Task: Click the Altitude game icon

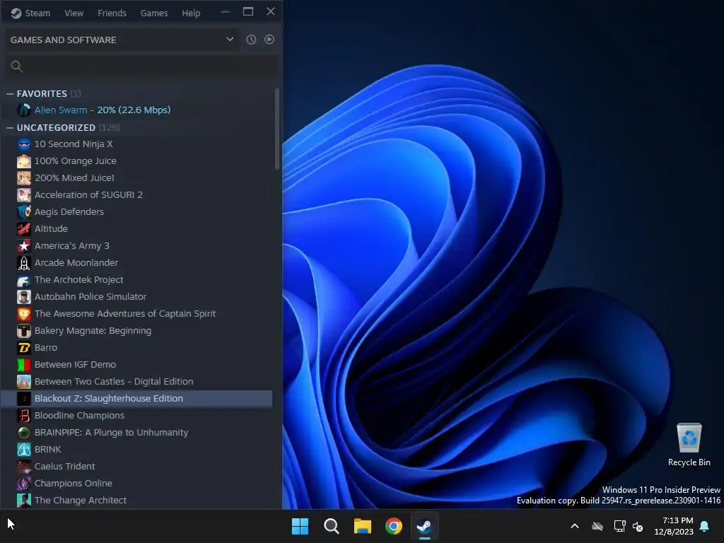Action: (24, 229)
